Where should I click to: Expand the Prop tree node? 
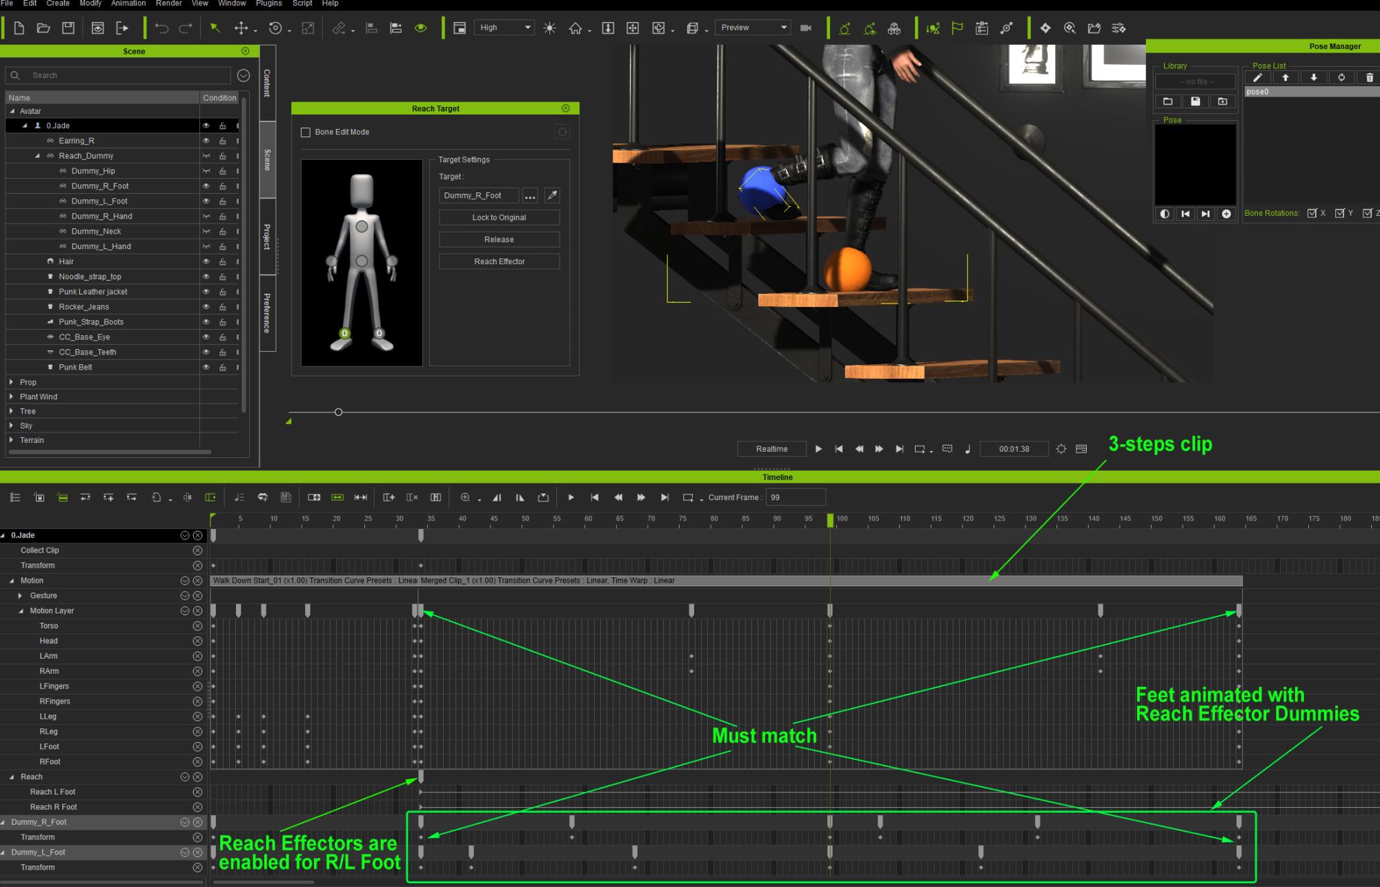pyautogui.click(x=11, y=382)
